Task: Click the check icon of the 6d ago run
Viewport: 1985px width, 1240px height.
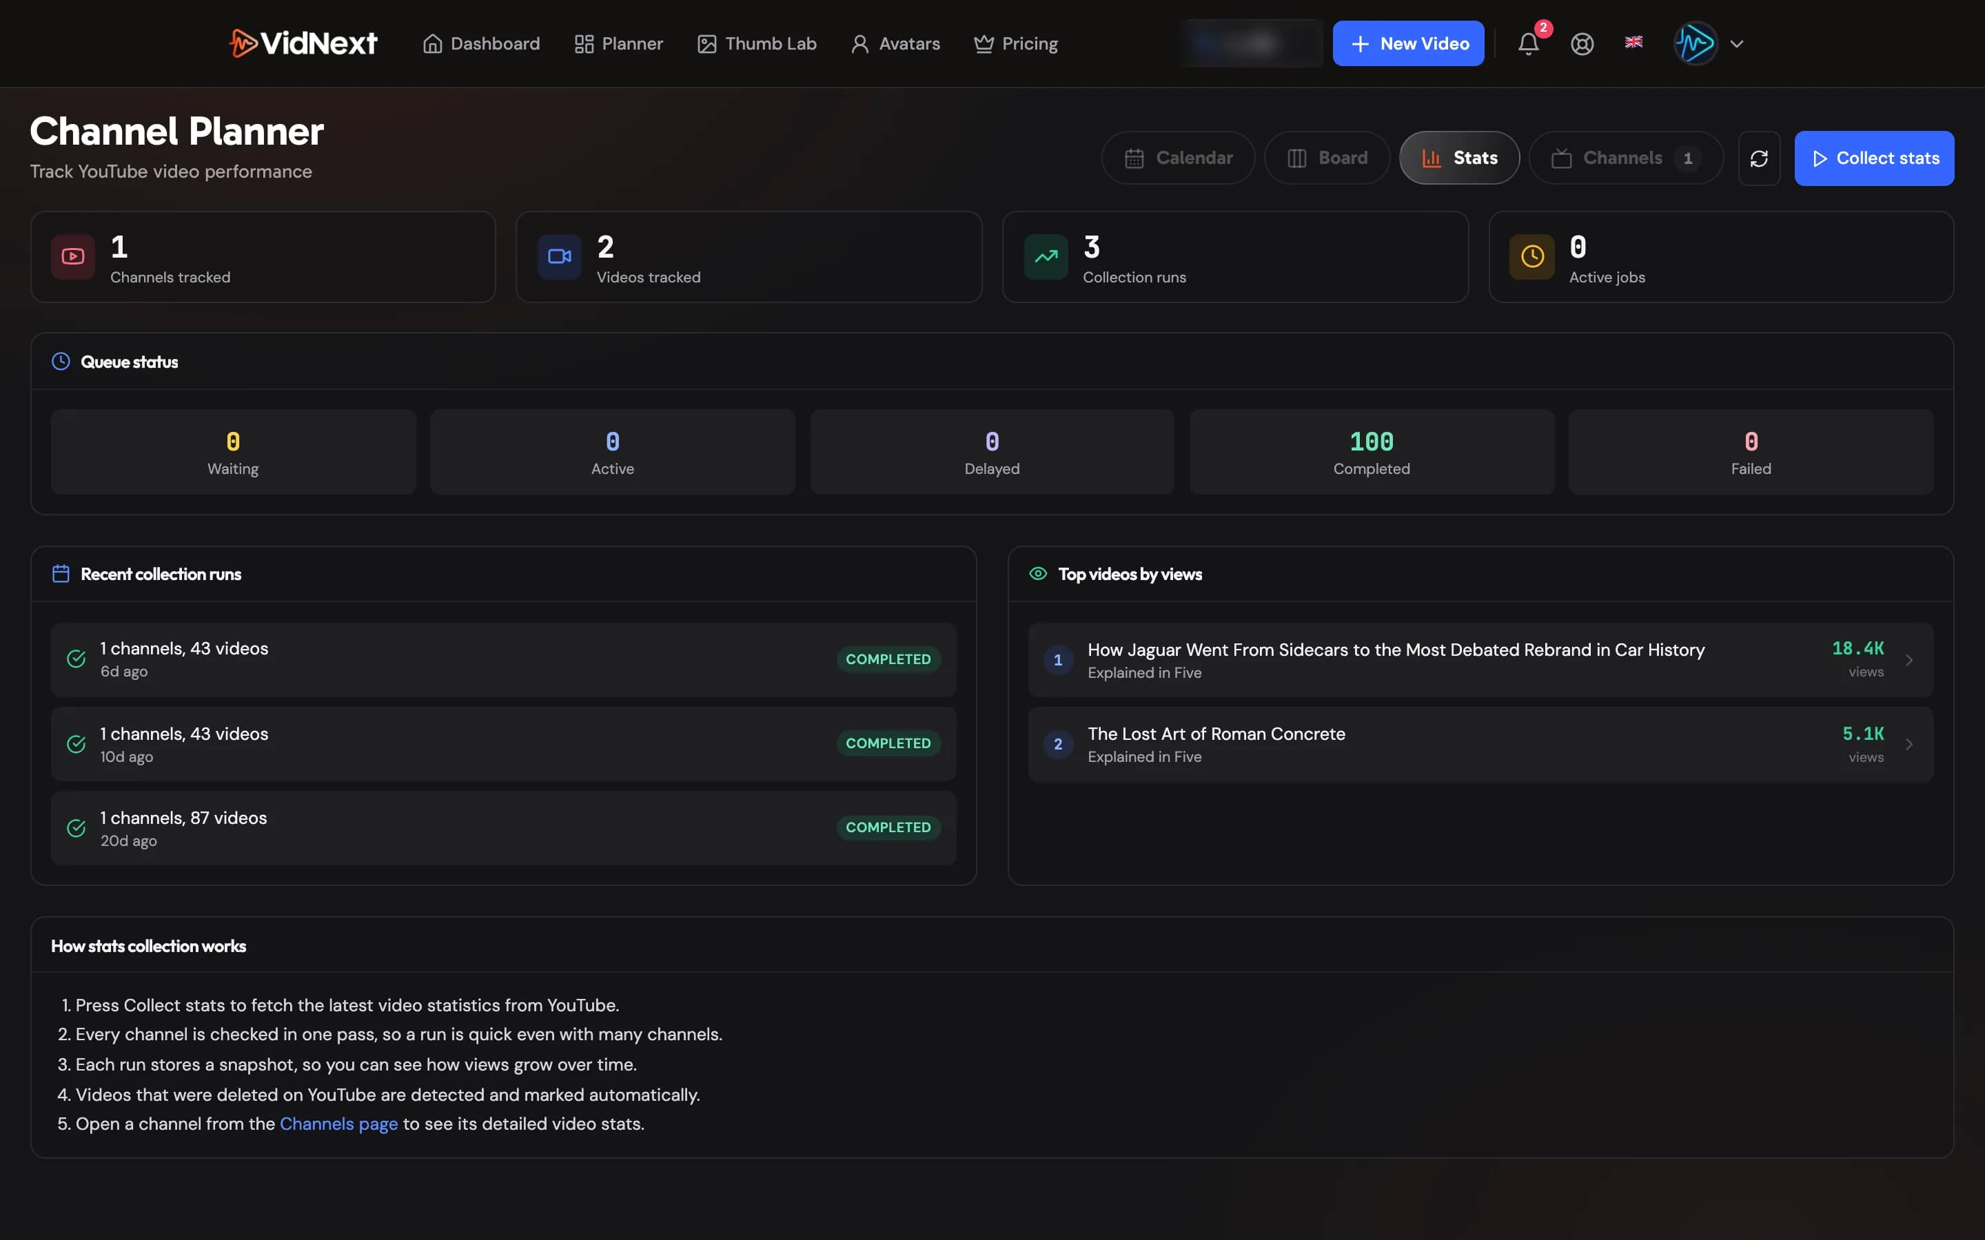Action: [x=77, y=659]
